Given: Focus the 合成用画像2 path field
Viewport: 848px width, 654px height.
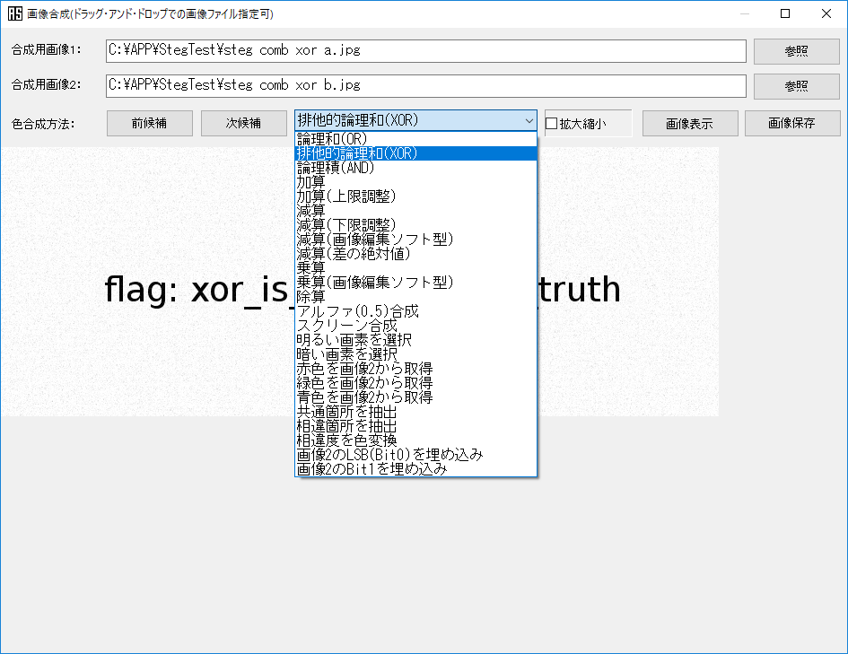Looking at the screenshot, I should click(426, 86).
